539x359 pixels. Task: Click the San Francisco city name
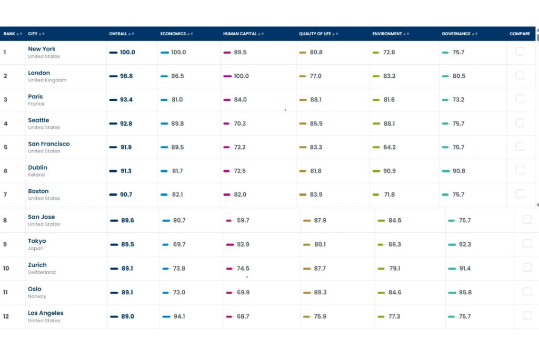click(x=49, y=144)
